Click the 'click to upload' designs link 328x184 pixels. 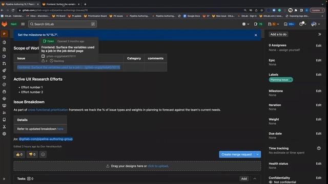(x=158, y=166)
